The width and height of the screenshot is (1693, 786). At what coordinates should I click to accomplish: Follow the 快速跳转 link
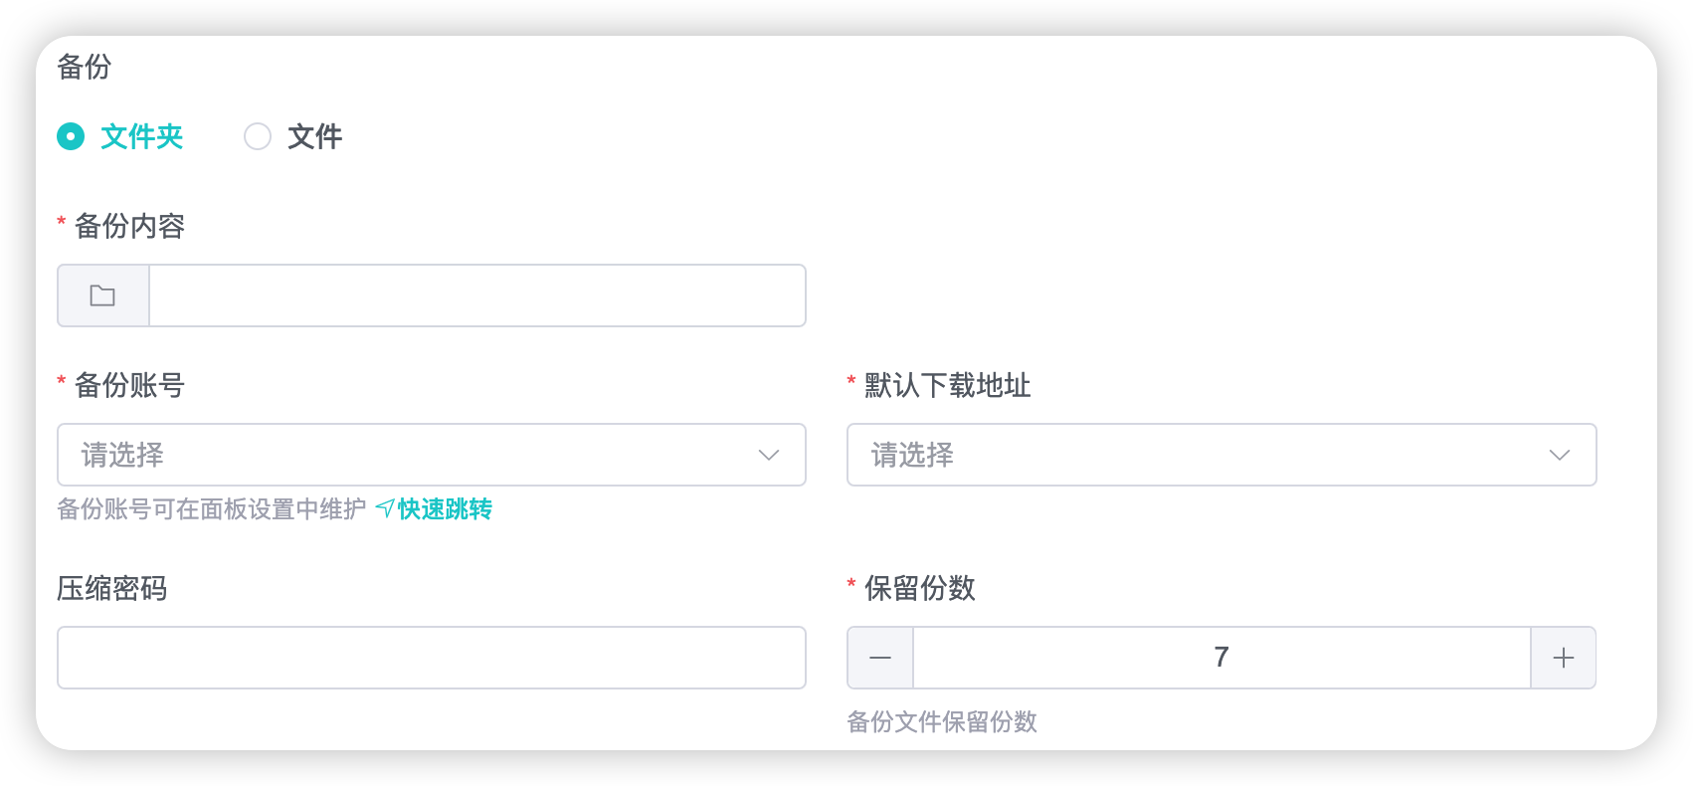click(446, 509)
